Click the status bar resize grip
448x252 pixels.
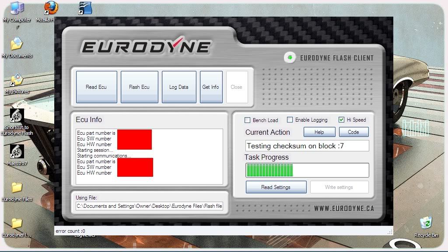point(390,232)
